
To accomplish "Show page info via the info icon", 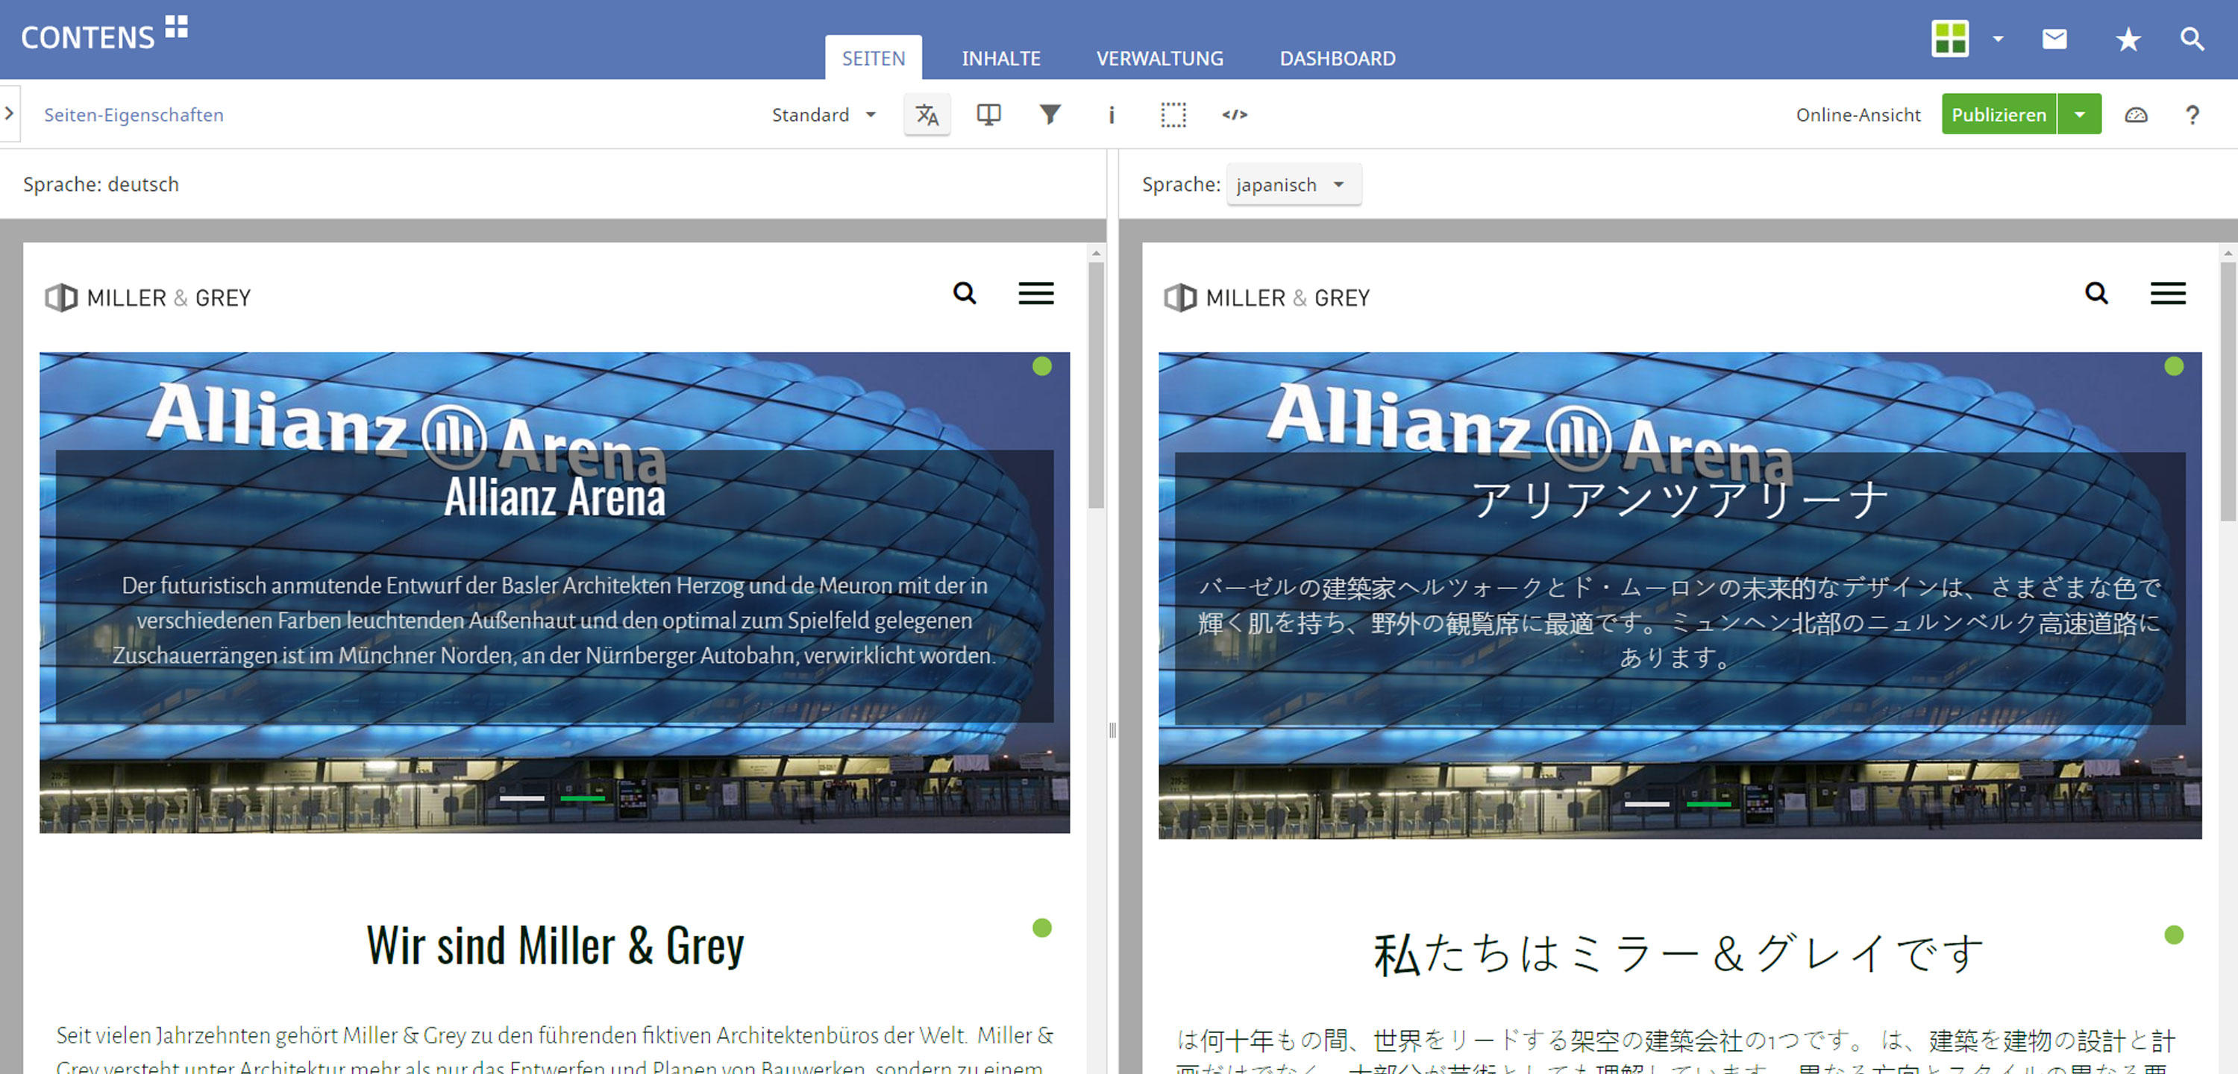I will point(1112,114).
